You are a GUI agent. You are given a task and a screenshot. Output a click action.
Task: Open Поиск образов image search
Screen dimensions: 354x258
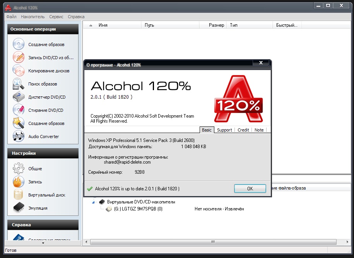[35, 84]
